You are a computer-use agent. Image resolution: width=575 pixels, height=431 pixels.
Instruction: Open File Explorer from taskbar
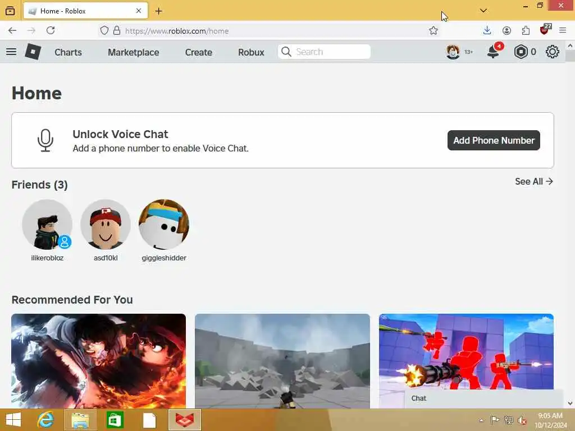(x=80, y=420)
